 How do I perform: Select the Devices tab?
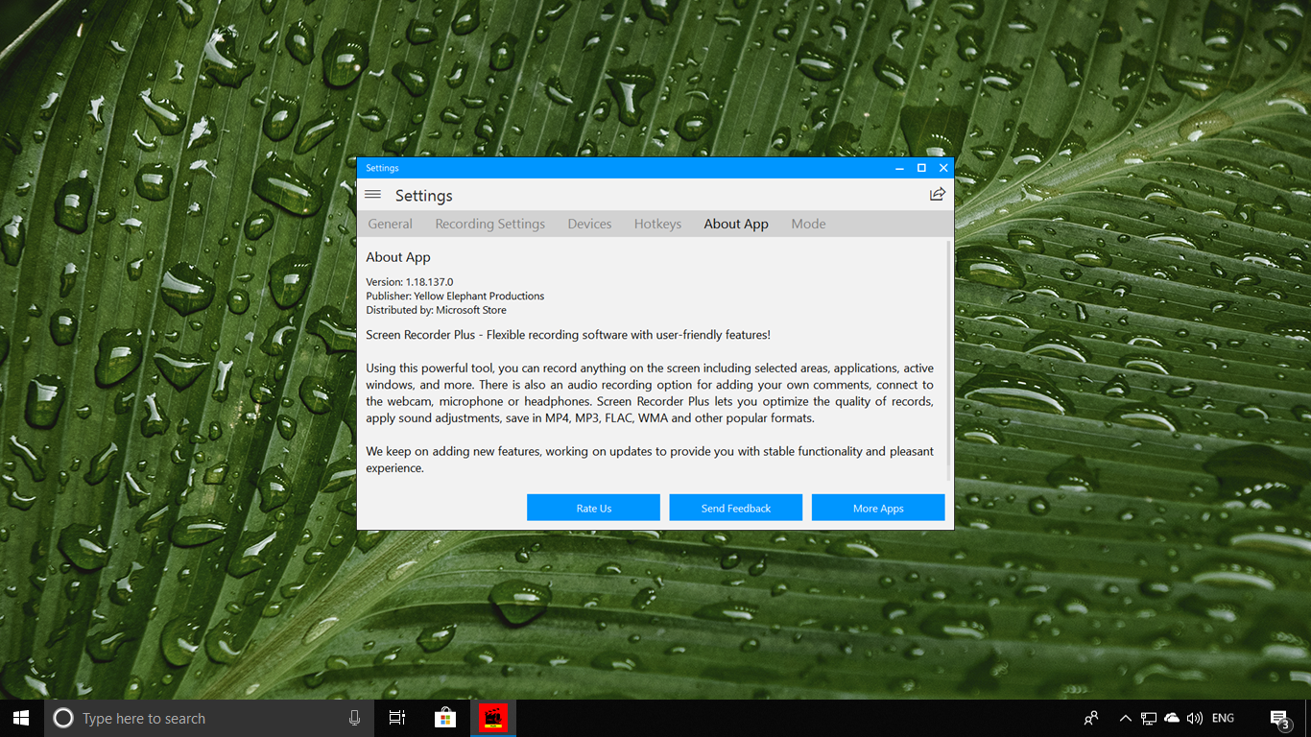(589, 224)
